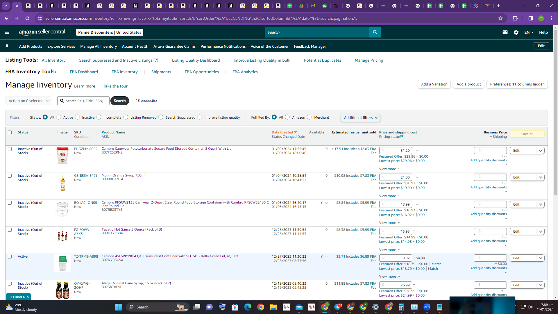This screenshot has width=558, height=314.
Task: Tick checkbox for Monin Orange Syrup row
Action: point(10,176)
